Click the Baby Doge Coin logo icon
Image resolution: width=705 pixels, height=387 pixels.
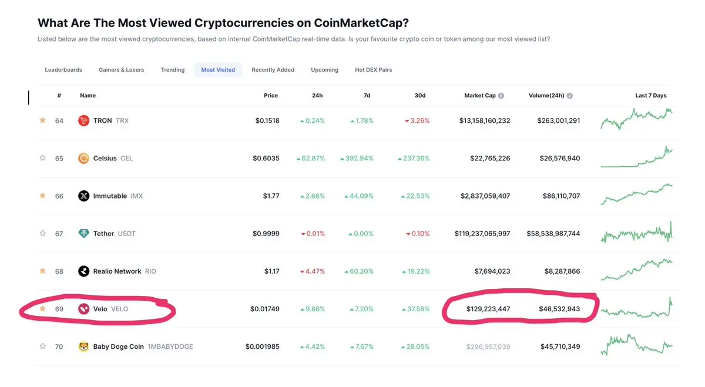[x=84, y=346]
